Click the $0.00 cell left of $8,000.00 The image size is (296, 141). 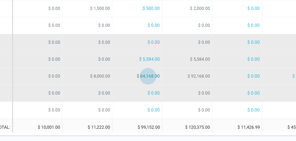[54, 76]
